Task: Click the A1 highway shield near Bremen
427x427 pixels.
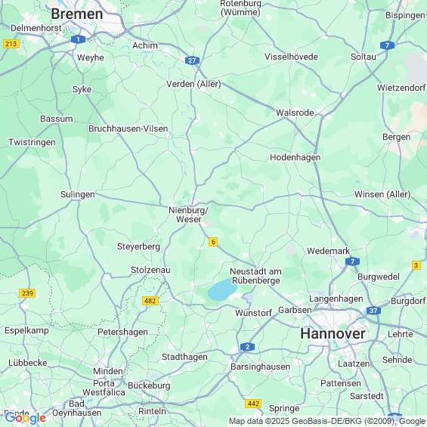Action: click(78, 39)
